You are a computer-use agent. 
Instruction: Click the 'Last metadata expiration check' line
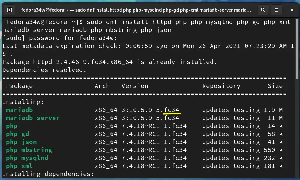(148, 50)
